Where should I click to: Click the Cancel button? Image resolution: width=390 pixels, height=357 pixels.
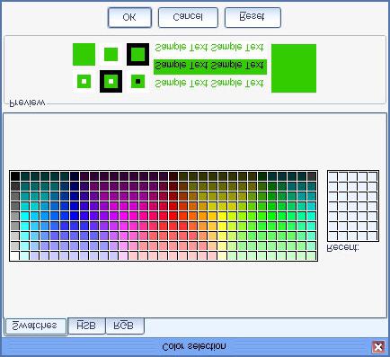(188, 18)
